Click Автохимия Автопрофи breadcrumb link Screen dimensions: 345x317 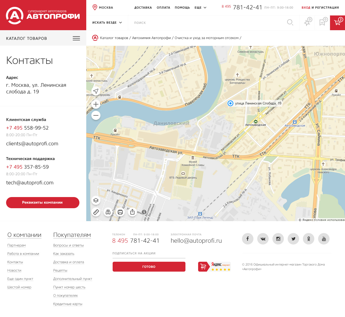click(151, 38)
